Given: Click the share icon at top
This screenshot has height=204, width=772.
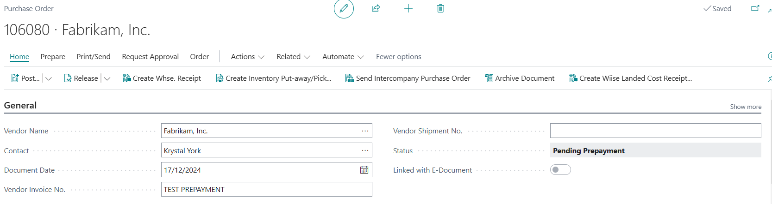Looking at the screenshot, I should 376,8.
